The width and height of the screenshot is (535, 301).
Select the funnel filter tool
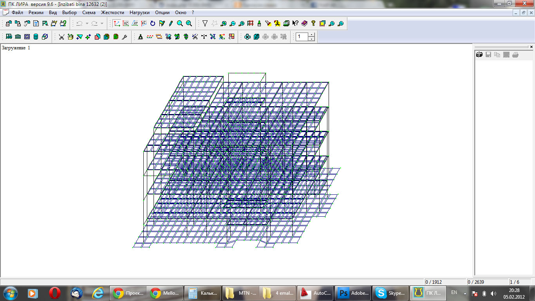[x=205, y=24]
